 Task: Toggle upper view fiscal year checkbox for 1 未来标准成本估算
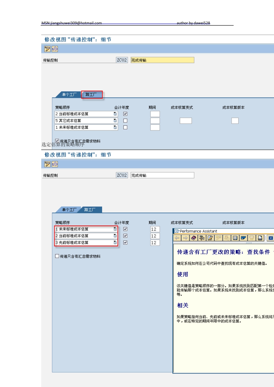click(x=125, y=127)
